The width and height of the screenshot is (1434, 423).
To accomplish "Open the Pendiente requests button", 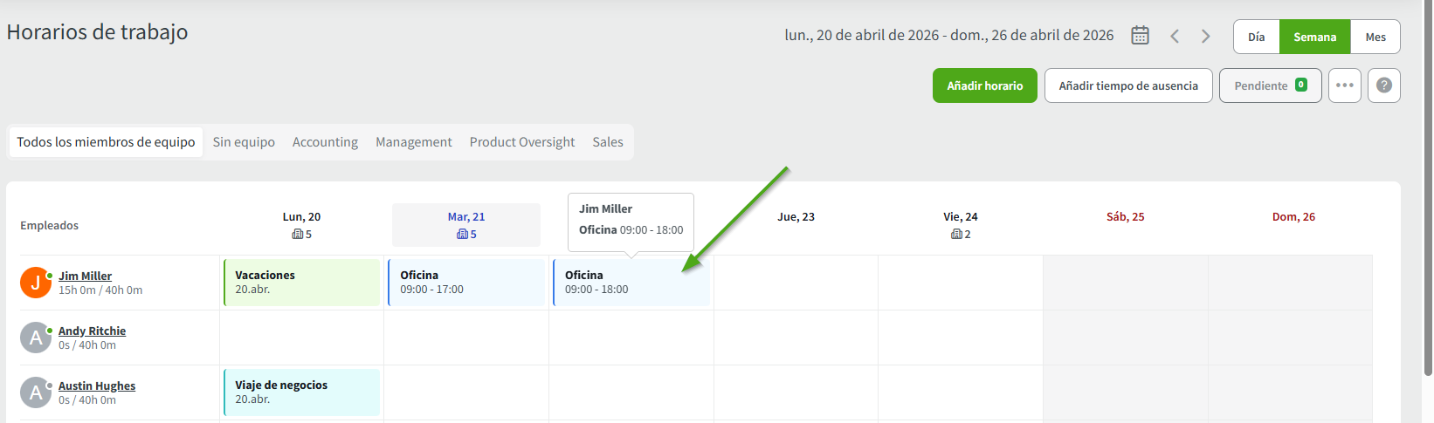I will tap(1270, 85).
